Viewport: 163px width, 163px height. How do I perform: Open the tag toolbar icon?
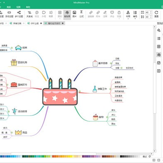[x=119, y=14]
